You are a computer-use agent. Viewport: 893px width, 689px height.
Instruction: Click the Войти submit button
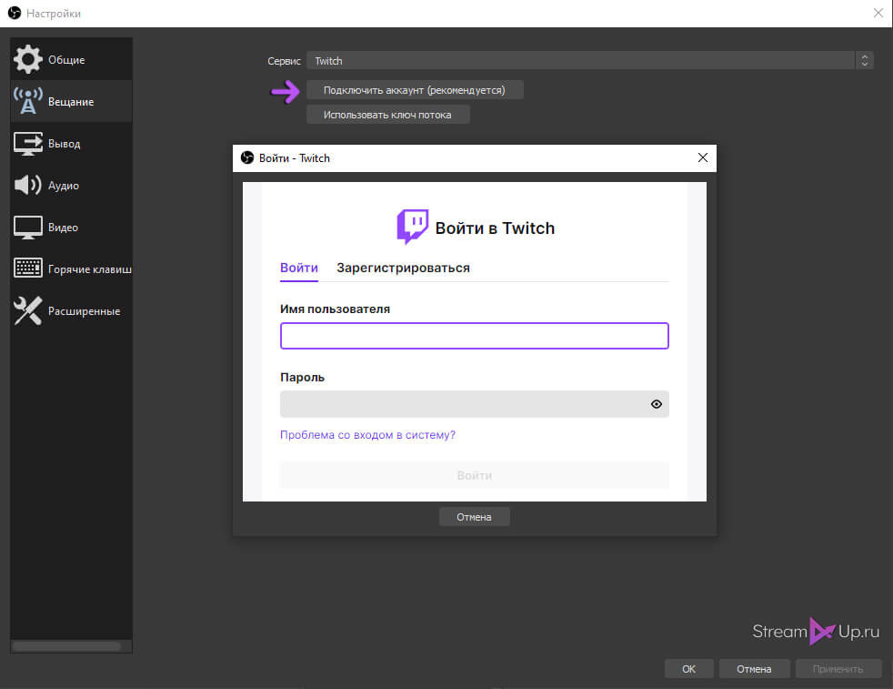tap(475, 475)
